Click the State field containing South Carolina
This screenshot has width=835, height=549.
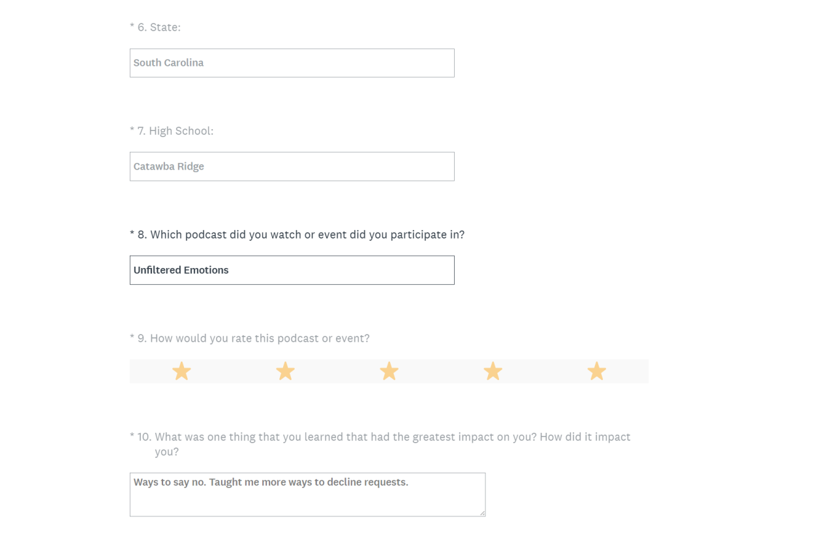(x=292, y=63)
